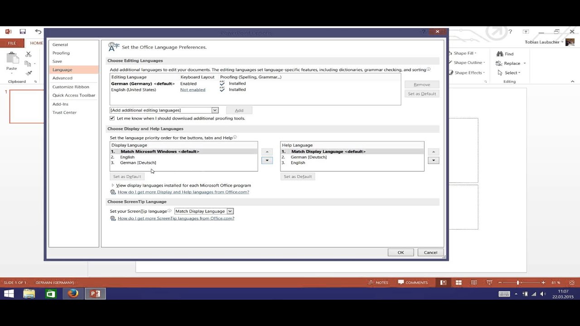This screenshot has width=580, height=326.
Task: Open the Trust Center category
Action: [73, 112]
